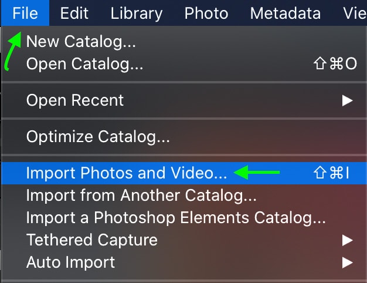Click the Shift-Command-O shortcut label

click(x=335, y=63)
